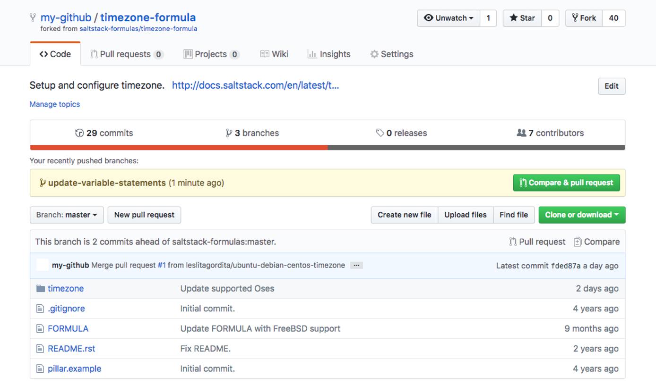Click the tag icon next to 0 releases

pyautogui.click(x=381, y=133)
